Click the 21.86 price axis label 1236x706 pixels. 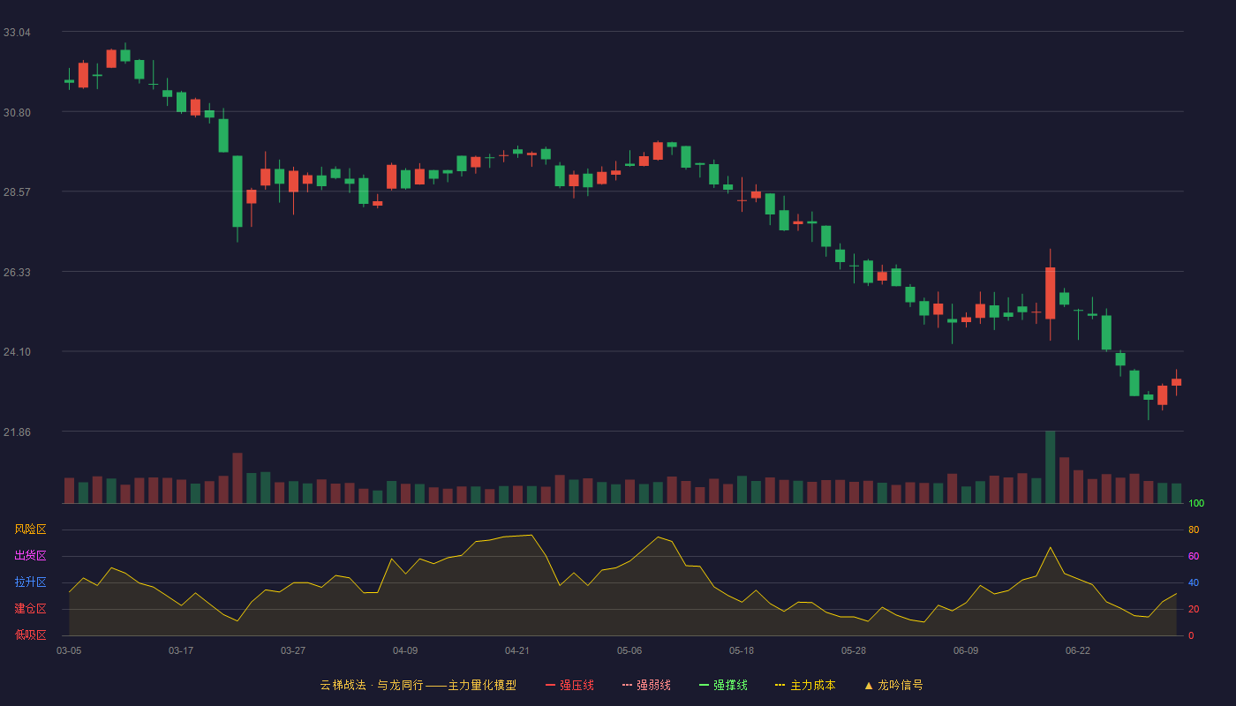tap(17, 432)
